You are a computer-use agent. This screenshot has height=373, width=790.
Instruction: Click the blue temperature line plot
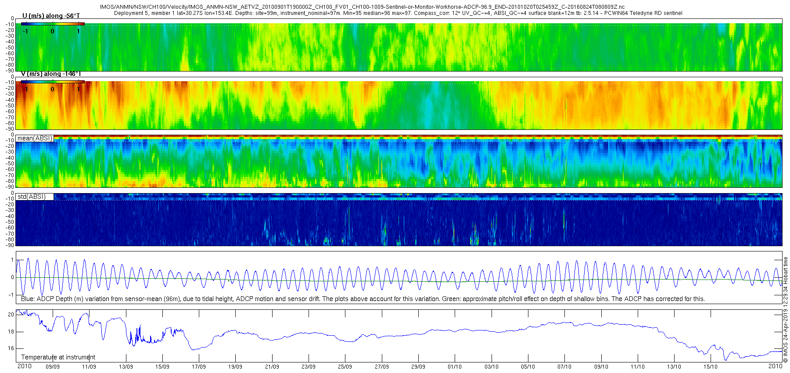point(399,336)
